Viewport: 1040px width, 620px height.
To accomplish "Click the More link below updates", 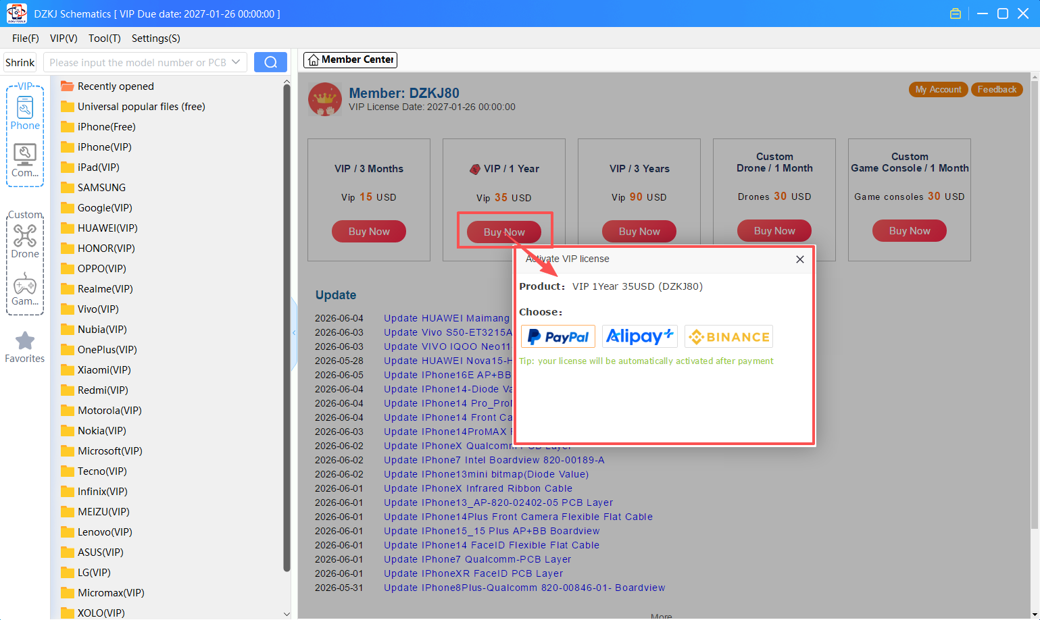I will point(661,616).
